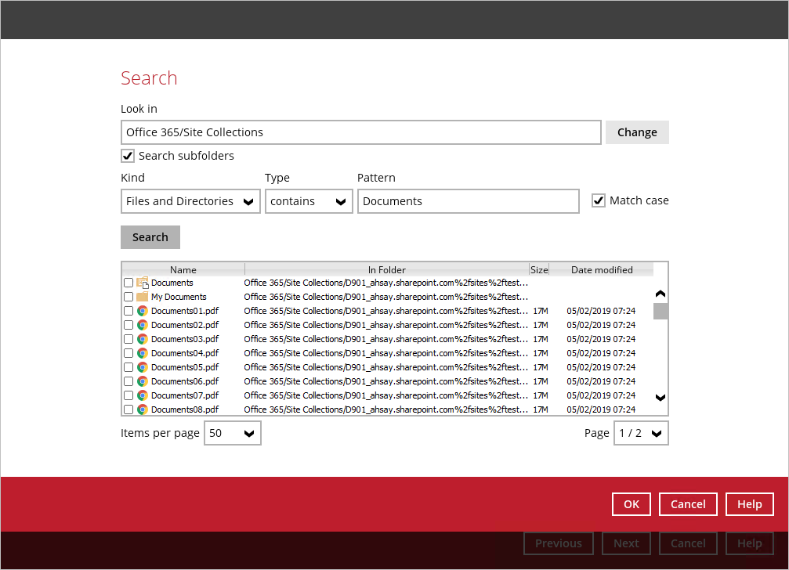
Task: Click the Chrome icon beside Documents01.pdf
Action: point(143,311)
